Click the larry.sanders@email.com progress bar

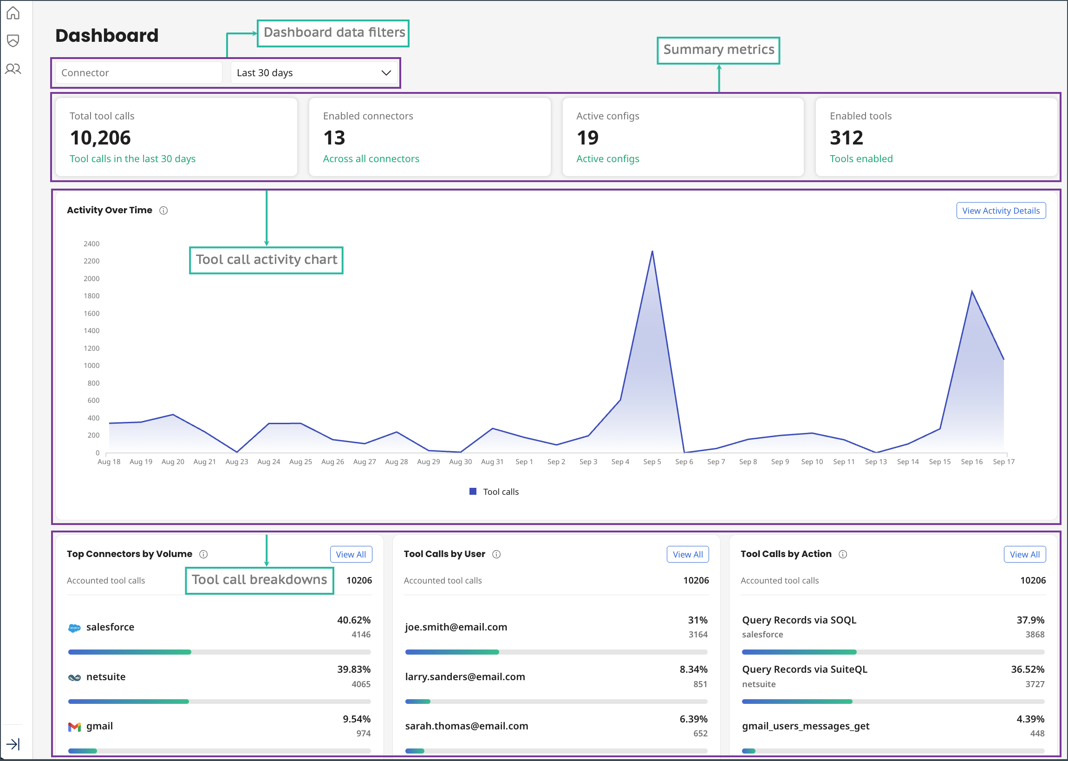[x=556, y=702]
